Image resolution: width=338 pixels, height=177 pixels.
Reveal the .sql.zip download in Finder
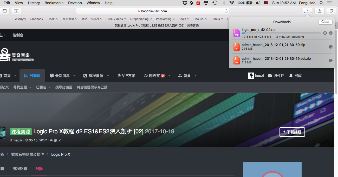click(x=331, y=61)
